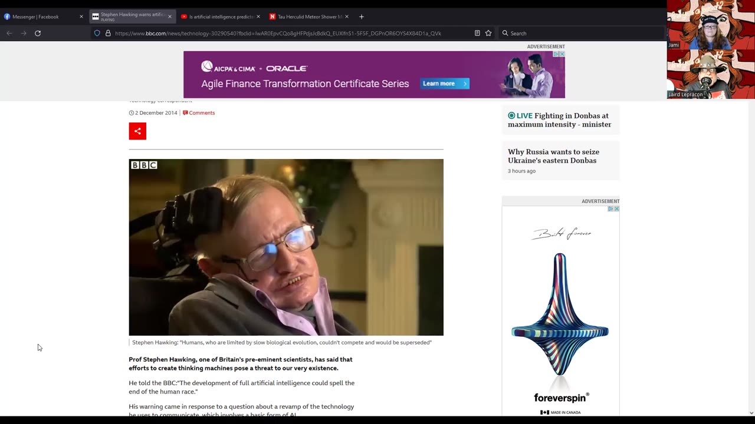Go back to the previous page
Screen dimensions: 755x424
tap(9, 33)
